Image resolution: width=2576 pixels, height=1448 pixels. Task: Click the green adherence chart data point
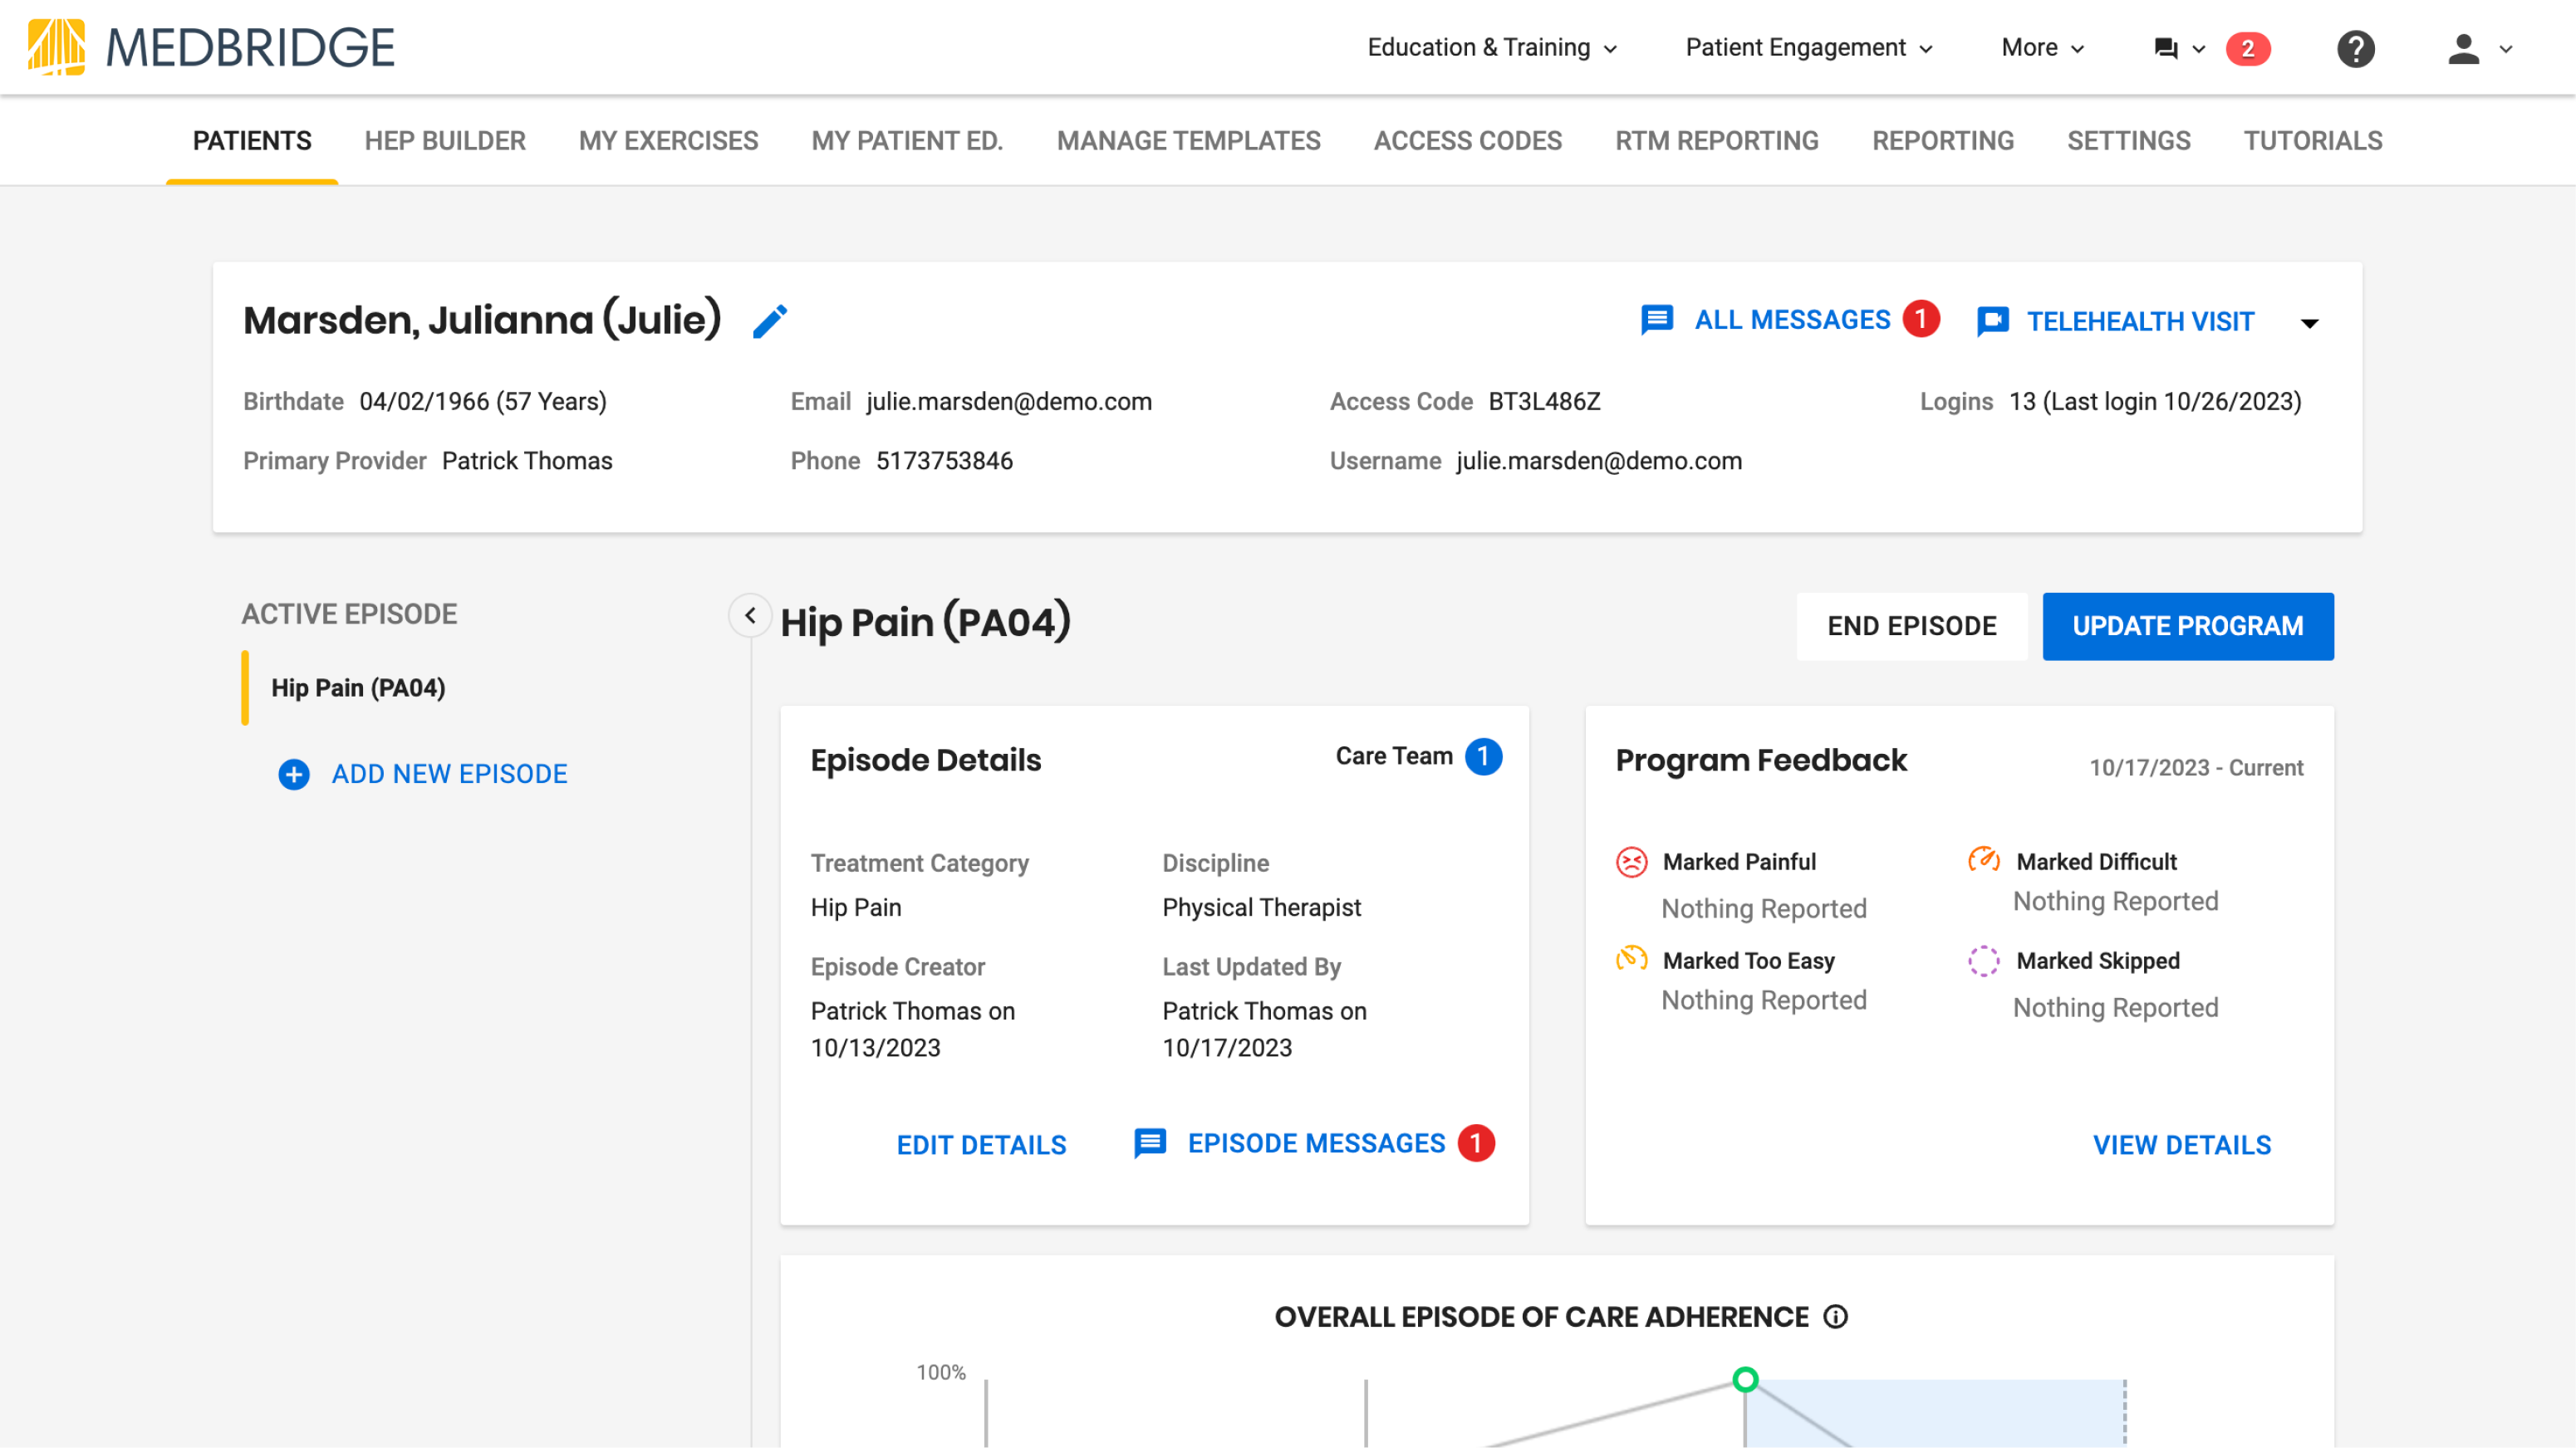click(1745, 1380)
